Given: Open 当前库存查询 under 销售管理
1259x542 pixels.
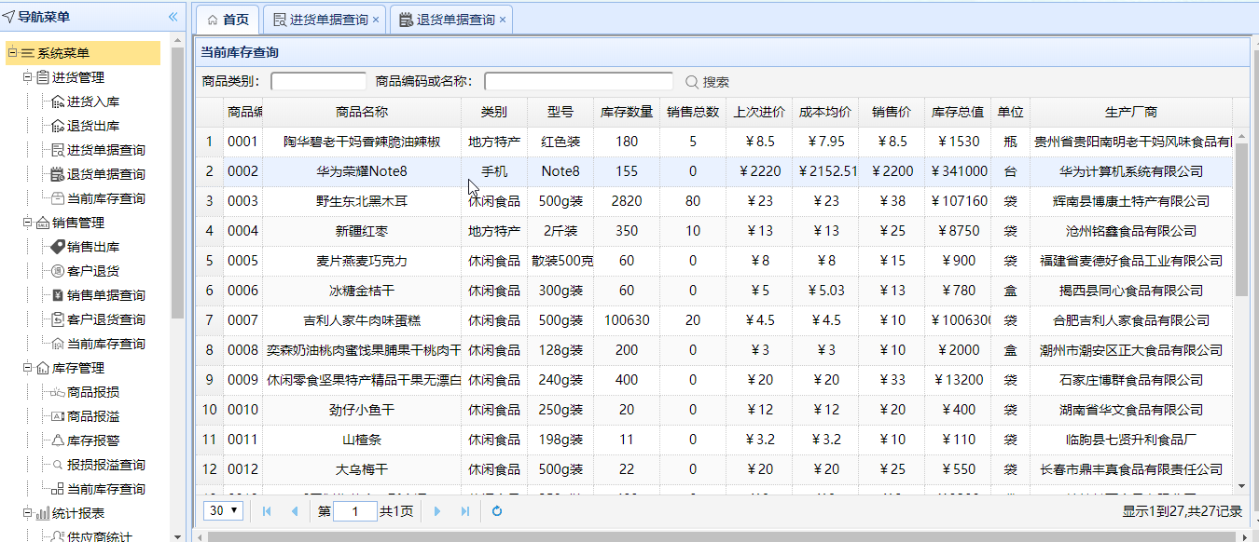Looking at the screenshot, I should click(106, 344).
